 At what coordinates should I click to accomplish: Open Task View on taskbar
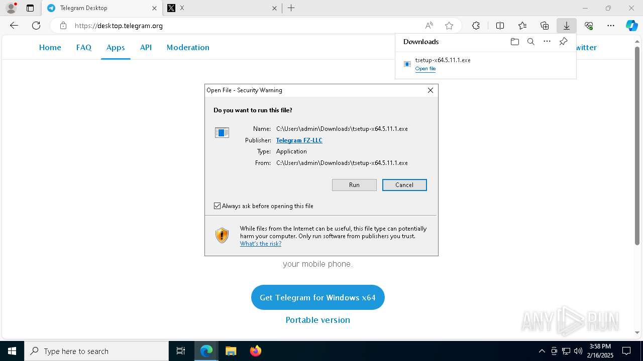click(x=181, y=351)
